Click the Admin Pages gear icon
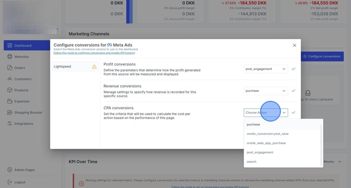 [9, 170]
